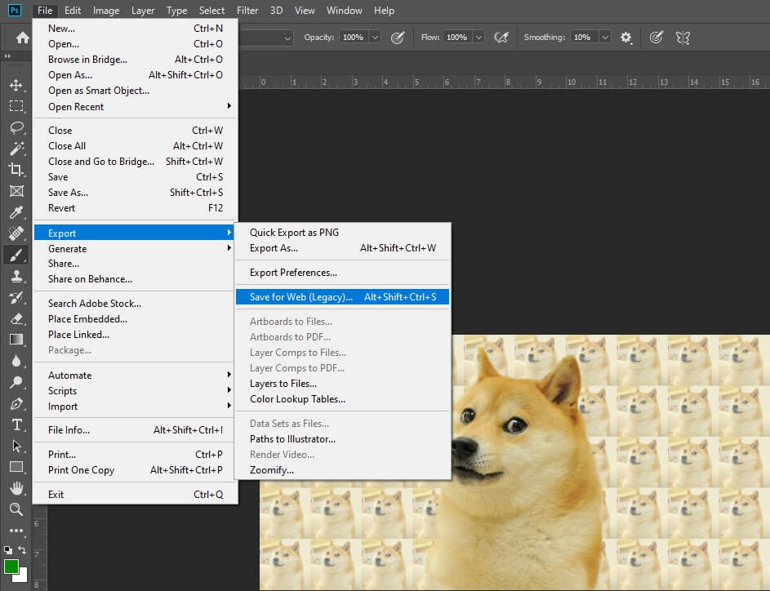Choose Paths to Illustrator...
Screen dimensions: 770x591
click(x=342, y=439)
